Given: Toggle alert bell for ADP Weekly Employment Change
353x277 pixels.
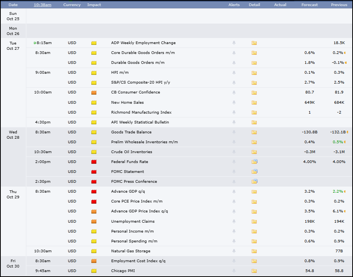Looking at the screenshot, I should pyautogui.click(x=234, y=43).
